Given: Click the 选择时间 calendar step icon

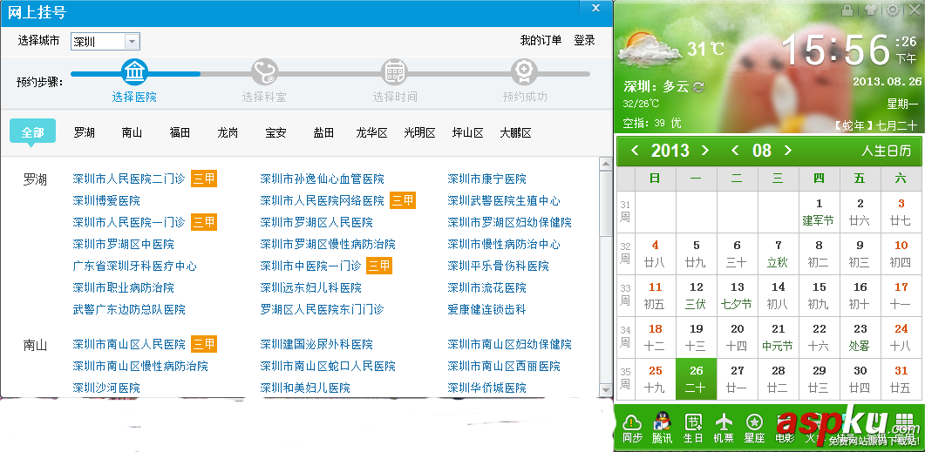Looking at the screenshot, I should pos(394,72).
